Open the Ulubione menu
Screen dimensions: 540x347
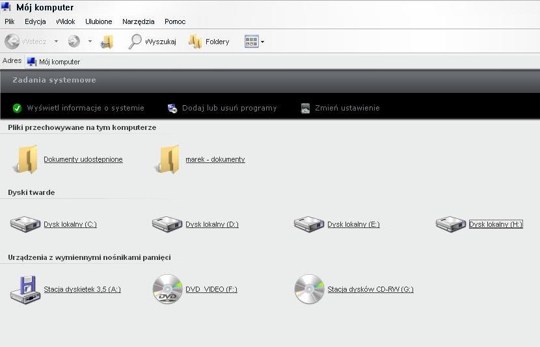click(x=99, y=21)
